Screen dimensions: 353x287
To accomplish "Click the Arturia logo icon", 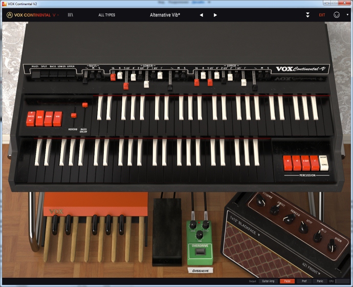I will click(x=9, y=15).
